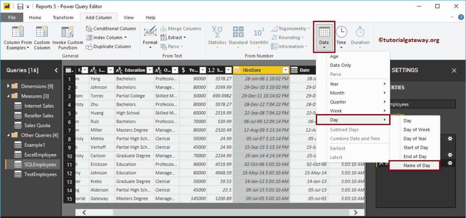
Task: Open the Month submenu
Action: coord(358,93)
